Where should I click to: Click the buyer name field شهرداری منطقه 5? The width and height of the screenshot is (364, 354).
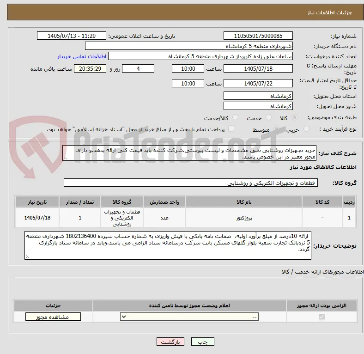click(x=189, y=46)
